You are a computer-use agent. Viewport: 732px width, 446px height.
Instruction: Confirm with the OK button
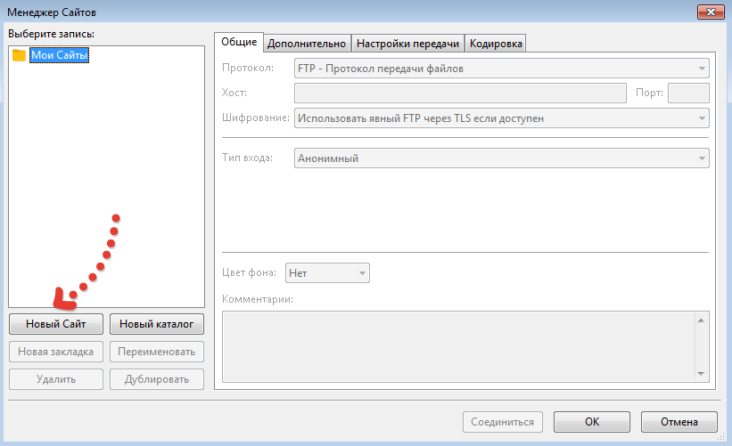591,422
